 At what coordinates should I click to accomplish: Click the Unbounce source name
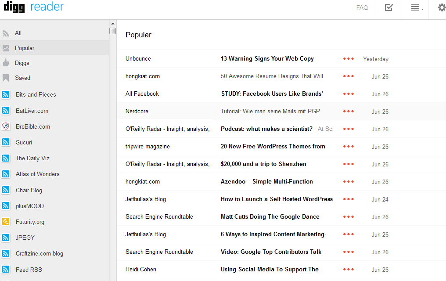pos(138,58)
